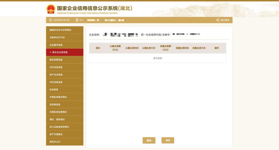Click the clock icon beside the date
The height and width of the screenshot is (150, 279).
51,20
